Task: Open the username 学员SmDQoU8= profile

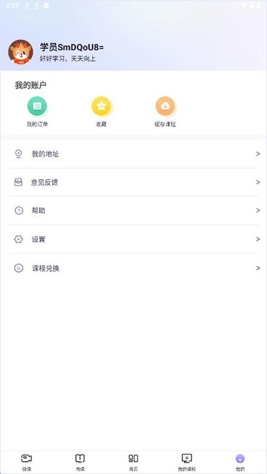Action: [x=72, y=47]
